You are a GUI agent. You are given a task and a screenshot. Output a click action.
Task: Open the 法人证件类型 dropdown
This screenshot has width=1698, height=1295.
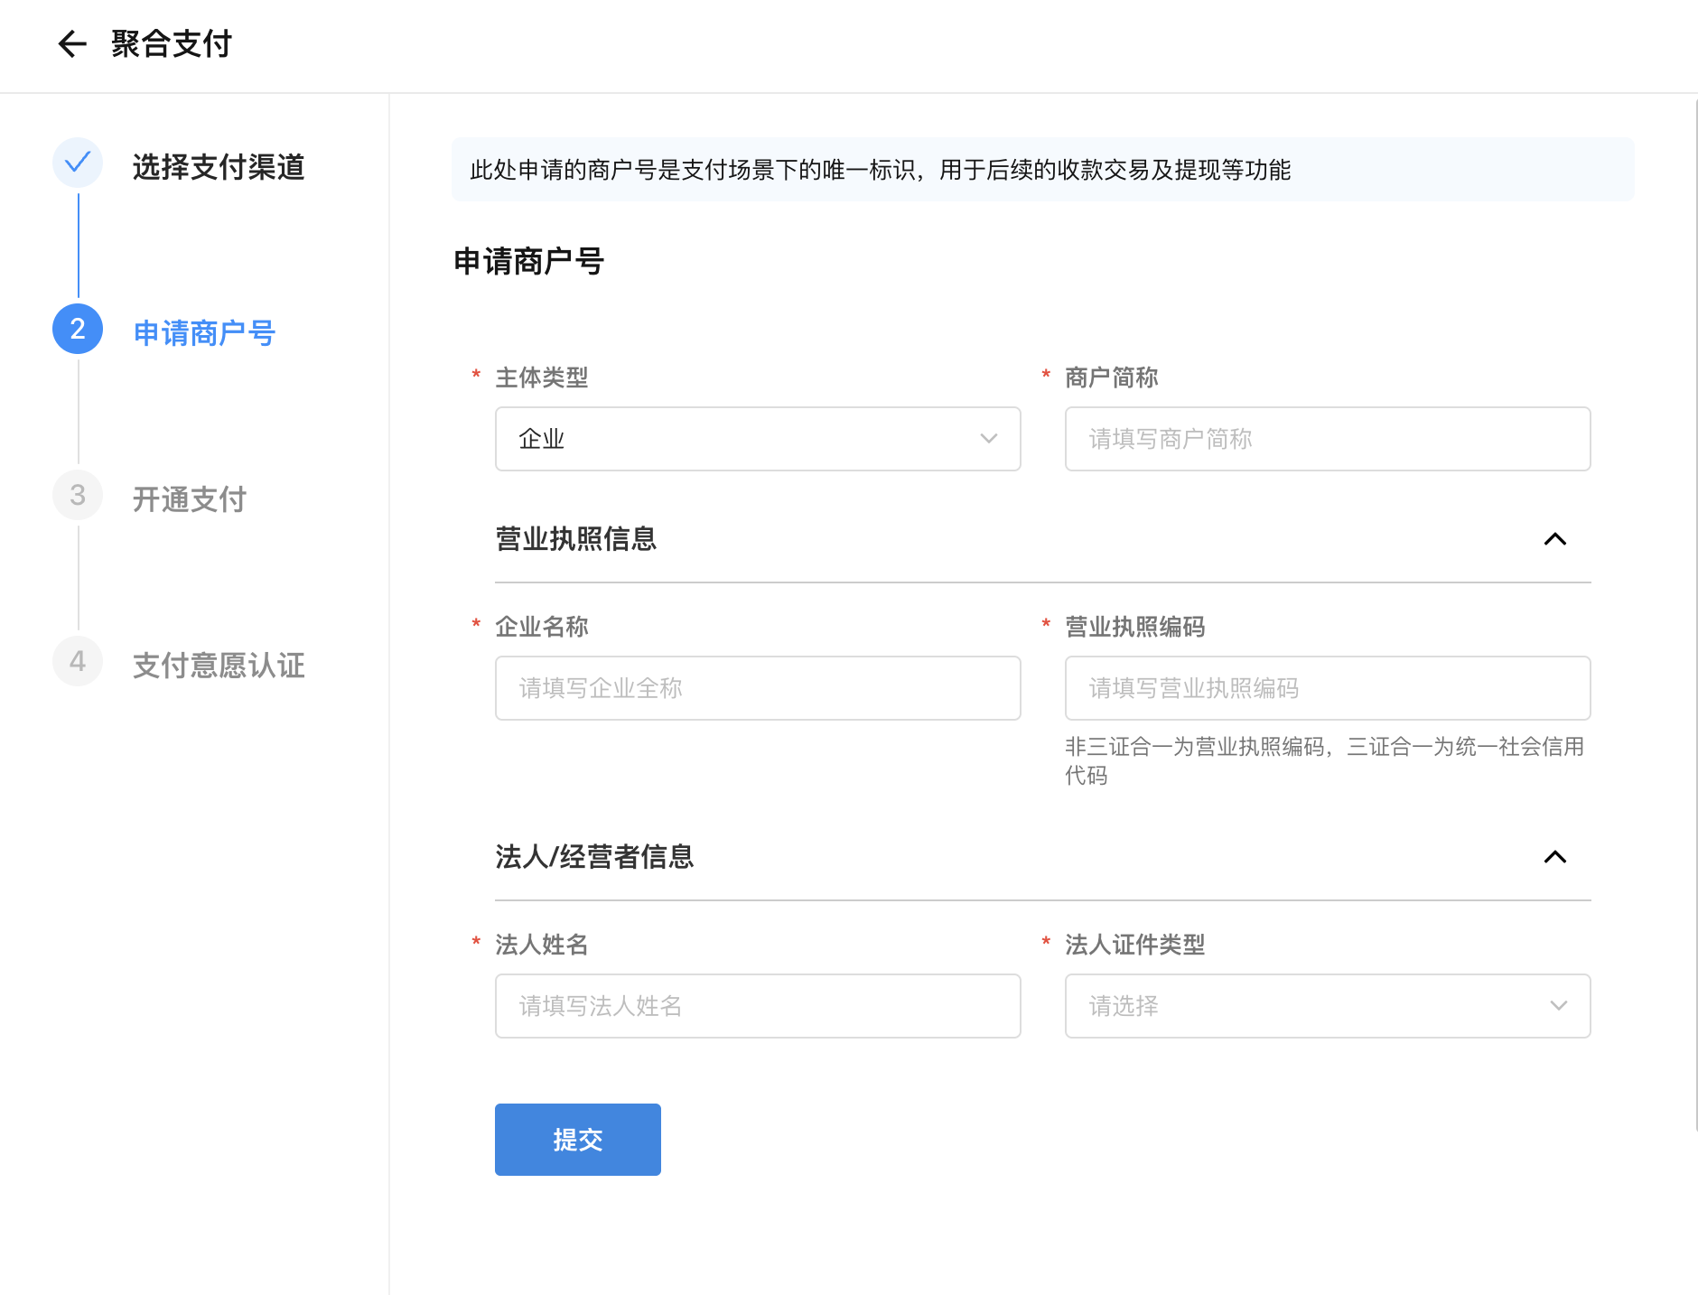coord(1327,1006)
